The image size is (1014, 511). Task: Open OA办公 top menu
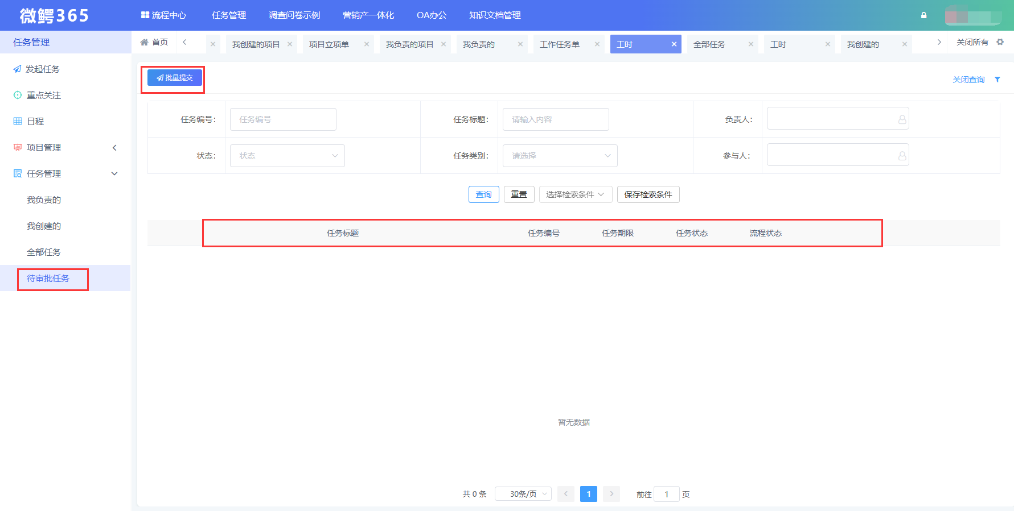click(432, 15)
